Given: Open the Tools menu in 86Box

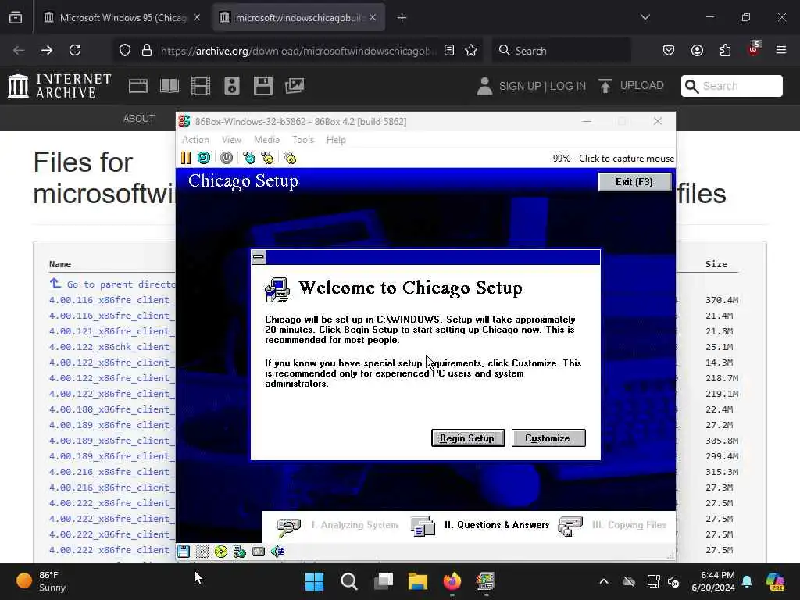Looking at the screenshot, I should (303, 140).
